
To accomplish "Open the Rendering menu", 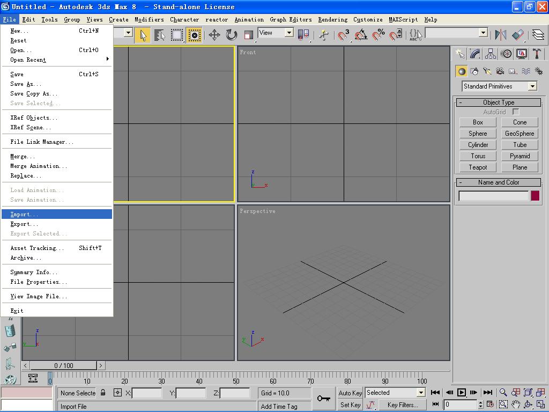I will [x=332, y=20].
